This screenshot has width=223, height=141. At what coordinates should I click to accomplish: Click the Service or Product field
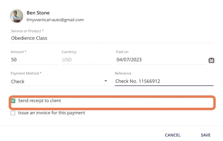(112, 38)
